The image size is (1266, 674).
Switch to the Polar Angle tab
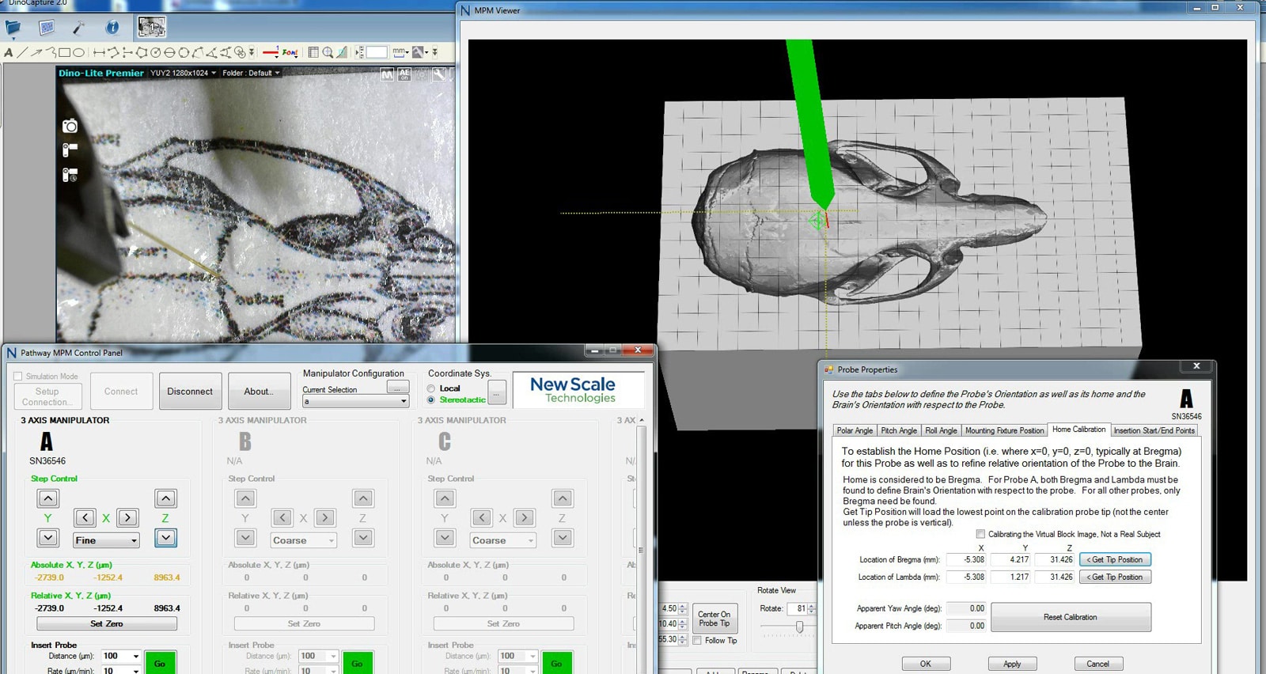coord(855,430)
